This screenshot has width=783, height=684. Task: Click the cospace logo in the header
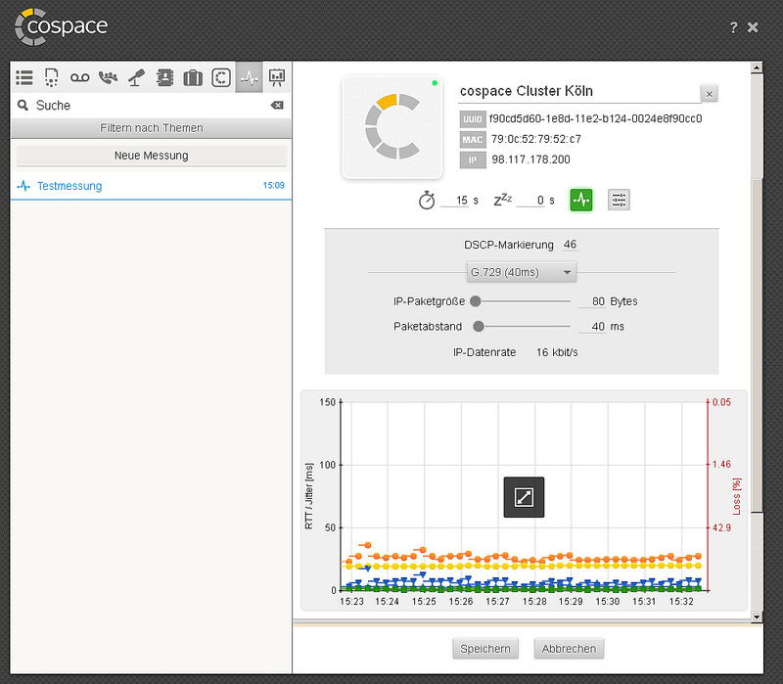pos(61,27)
